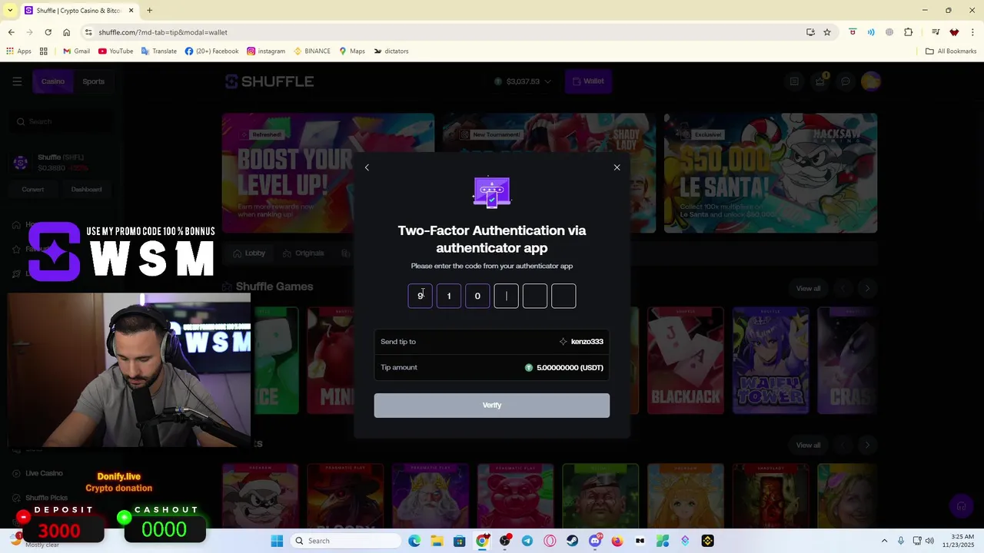Image resolution: width=984 pixels, height=553 pixels.
Task: Click the next arrow for Shuffle Games
Action: tap(867, 289)
